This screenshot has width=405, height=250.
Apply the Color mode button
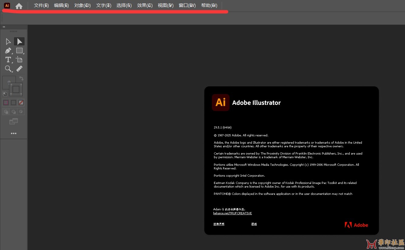6,103
